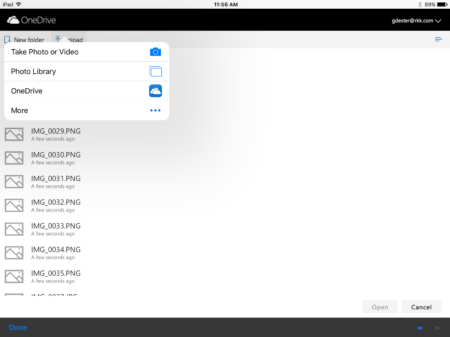Image resolution: width=450 pixels, height=337 pixels.
Task: Click the IMG_0029.PNG image thumbnail icon
Action: coord(14,135)
